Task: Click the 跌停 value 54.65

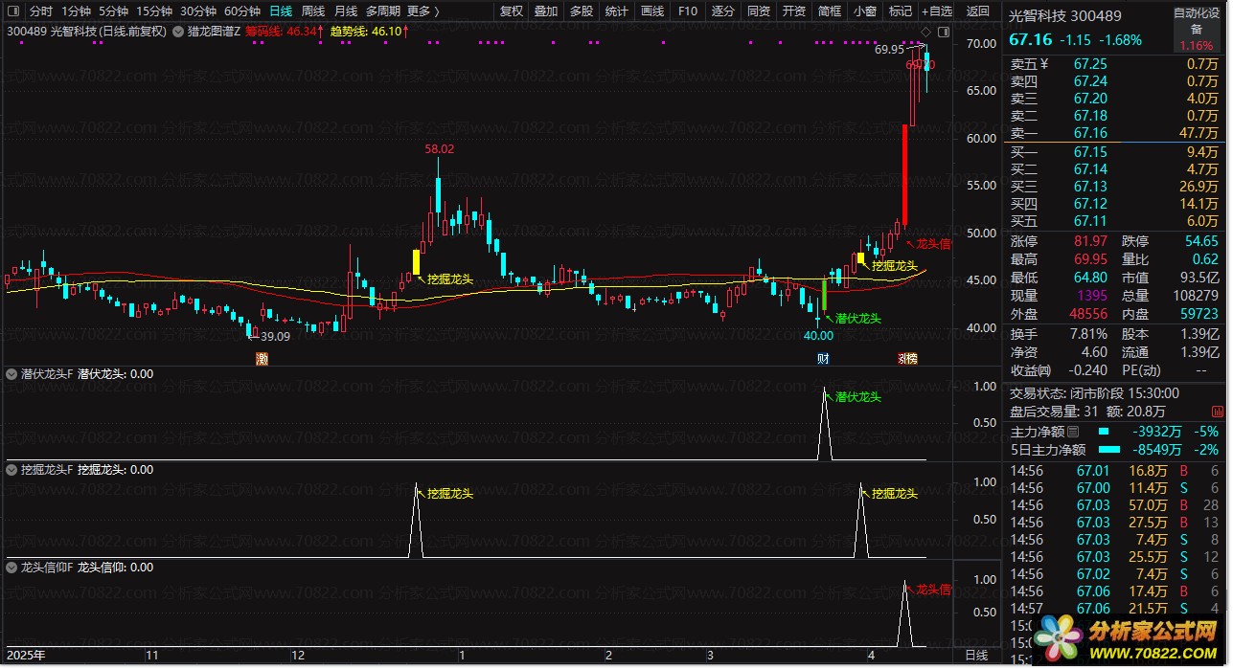Action: coord(1201,241)
